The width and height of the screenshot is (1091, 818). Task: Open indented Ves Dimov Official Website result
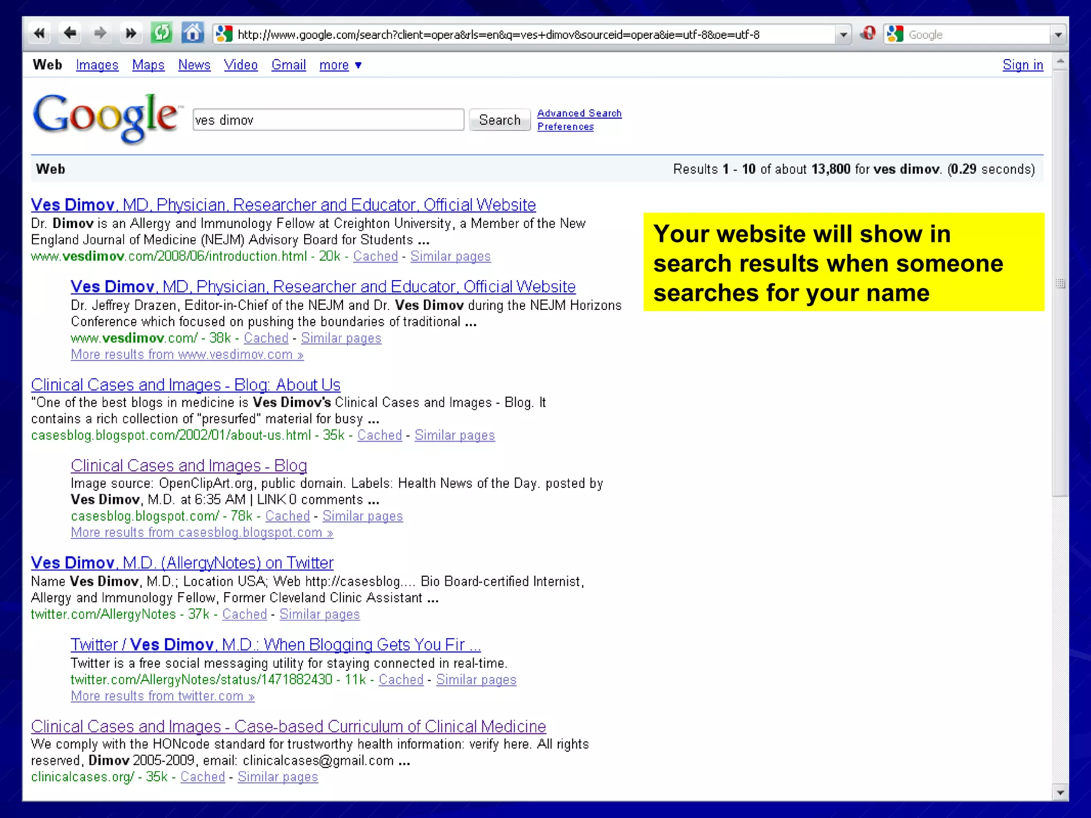point(323,287)
